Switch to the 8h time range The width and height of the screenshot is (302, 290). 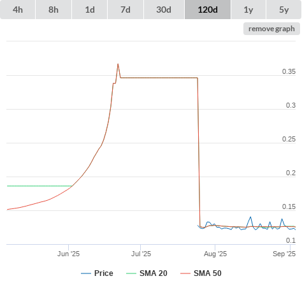(x=54, y=10)
